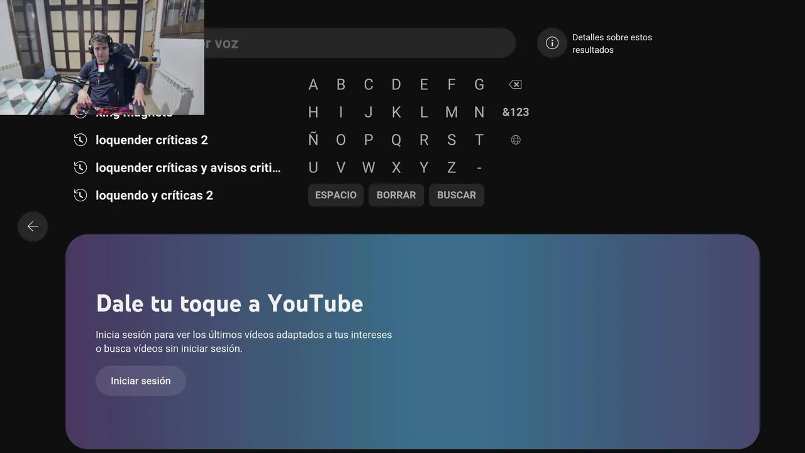Screen dimensions: 805x453
Task: Select letter N on the keyboard
Action: (x=479, y=112)
